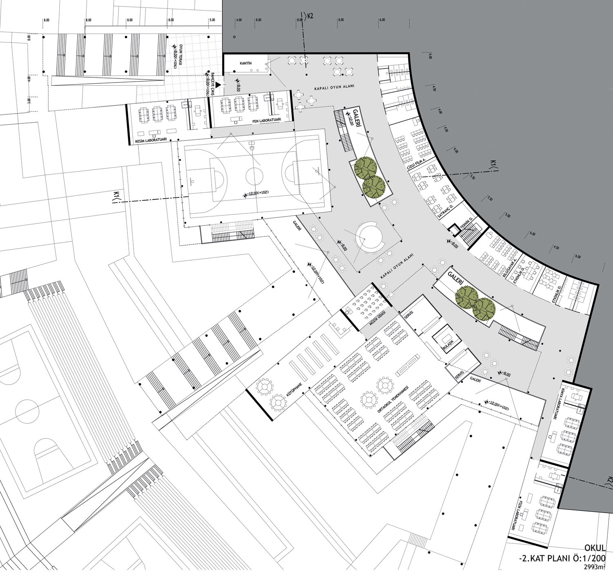Screen dimensions: 613x572
Task: Click the K1 section marker on left edge
Action: coord(116,197)
